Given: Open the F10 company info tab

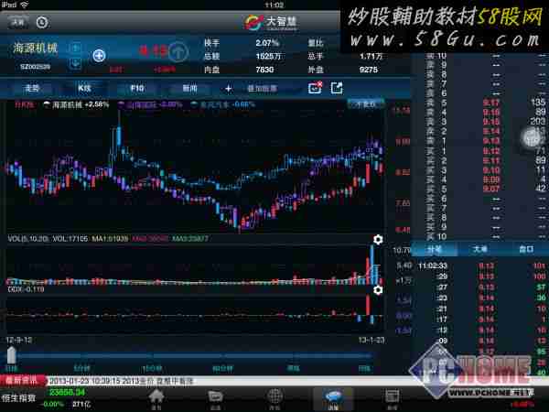Looking at the screenshot, I should point(137,88).
